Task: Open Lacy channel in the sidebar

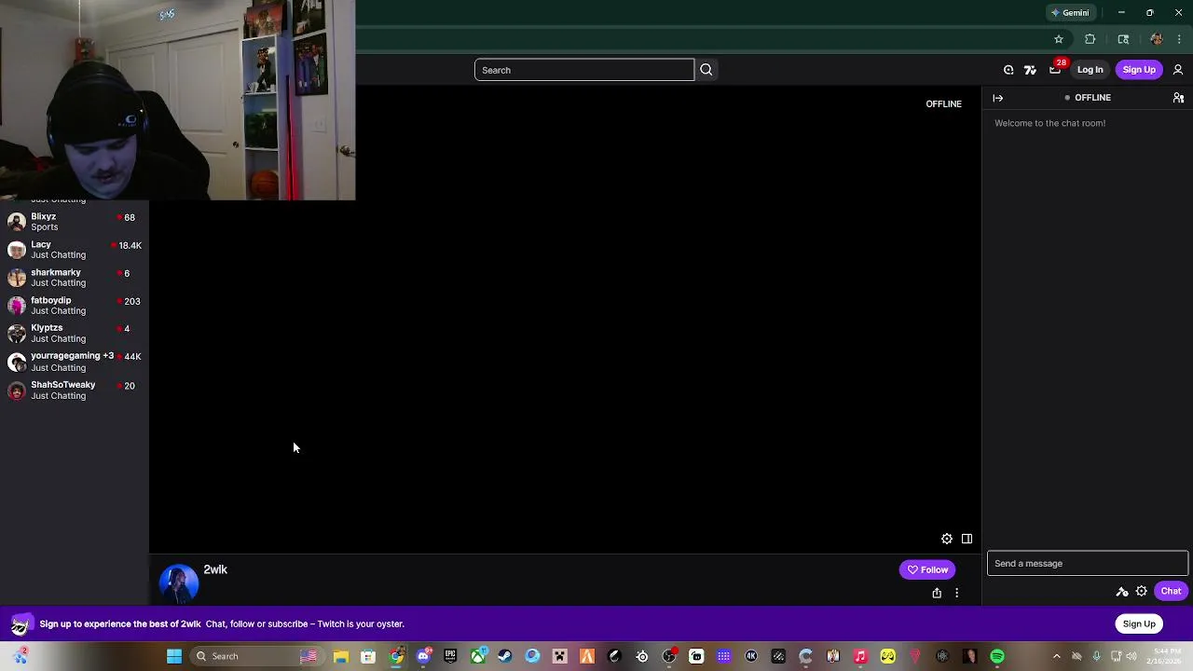Action: click(73, 250)
